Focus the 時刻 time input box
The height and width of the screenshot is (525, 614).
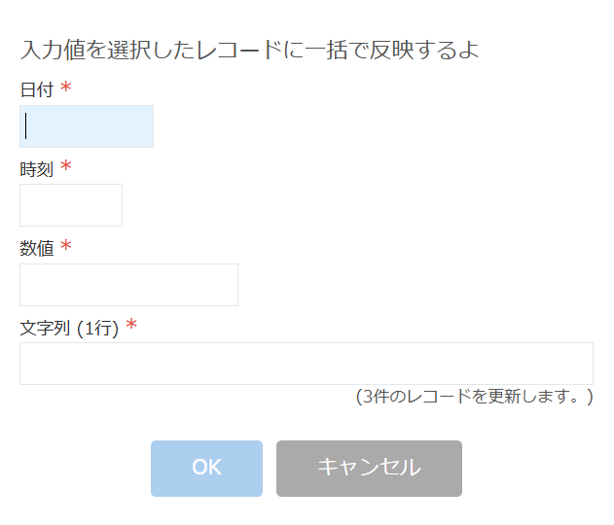click(x=71, y=205)
